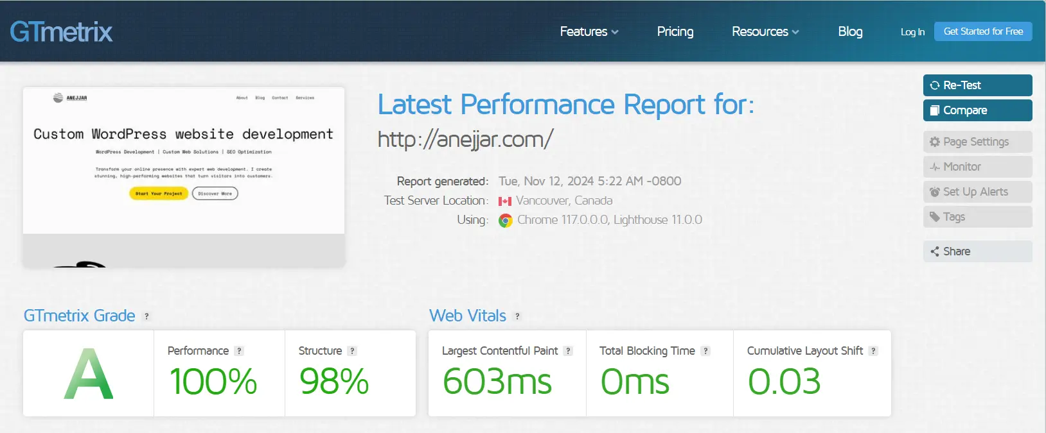Click the Chrome browser icon
1046x433 pixels.
coord(506,221)
